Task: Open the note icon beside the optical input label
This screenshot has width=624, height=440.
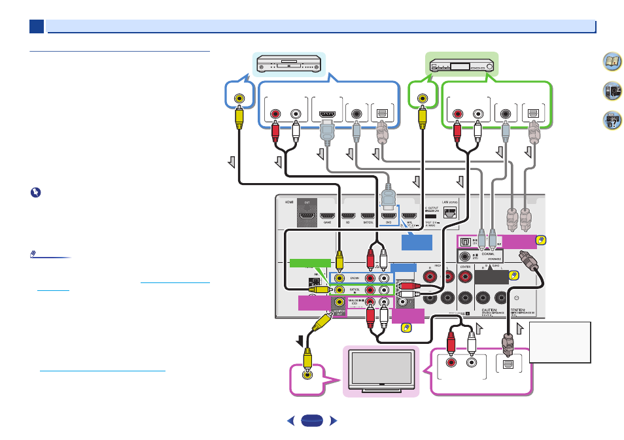Action: [x=541, y=240]
